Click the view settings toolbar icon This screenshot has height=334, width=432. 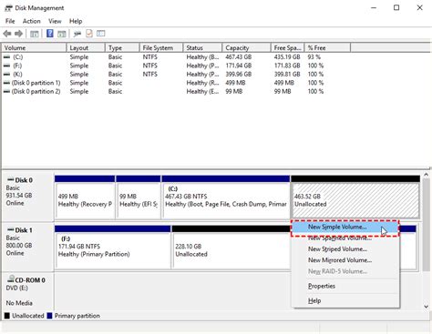click(x=101, y=34)
